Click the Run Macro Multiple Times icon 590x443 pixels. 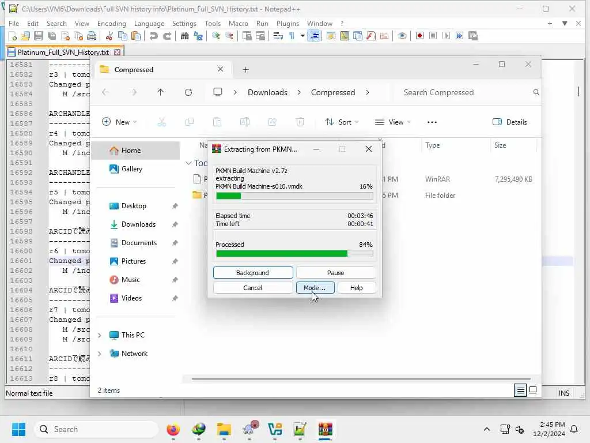459,36
